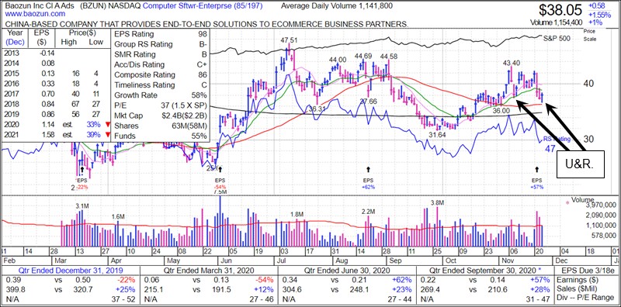
Task: Select the Average Daily Volume 1,141,800 text
Action: pos(337,6)
